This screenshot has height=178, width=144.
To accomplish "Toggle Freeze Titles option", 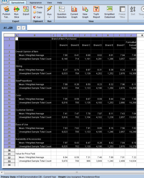I will pyautogui.click(x=122, y=12).
